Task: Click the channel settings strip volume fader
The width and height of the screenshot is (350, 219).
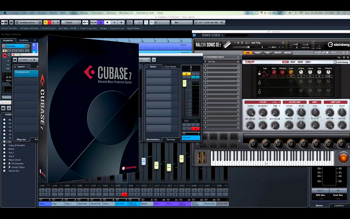Action: click(185, 83)
